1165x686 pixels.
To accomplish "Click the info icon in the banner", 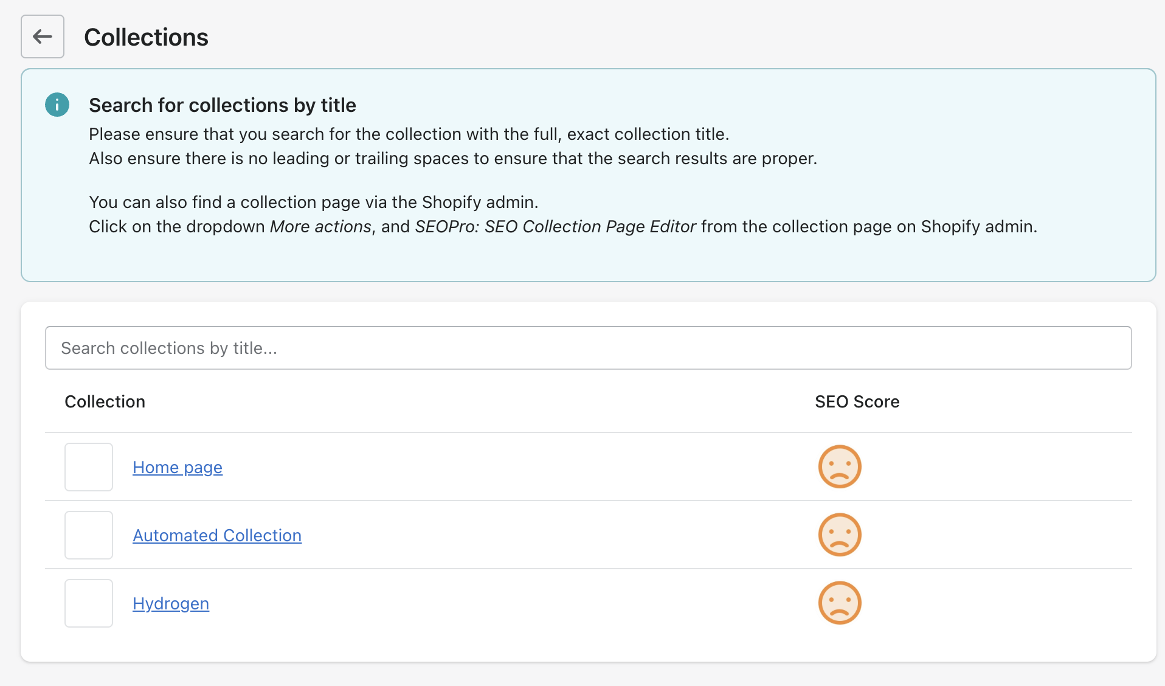I will pyautogui.click(x=57, y=105).
